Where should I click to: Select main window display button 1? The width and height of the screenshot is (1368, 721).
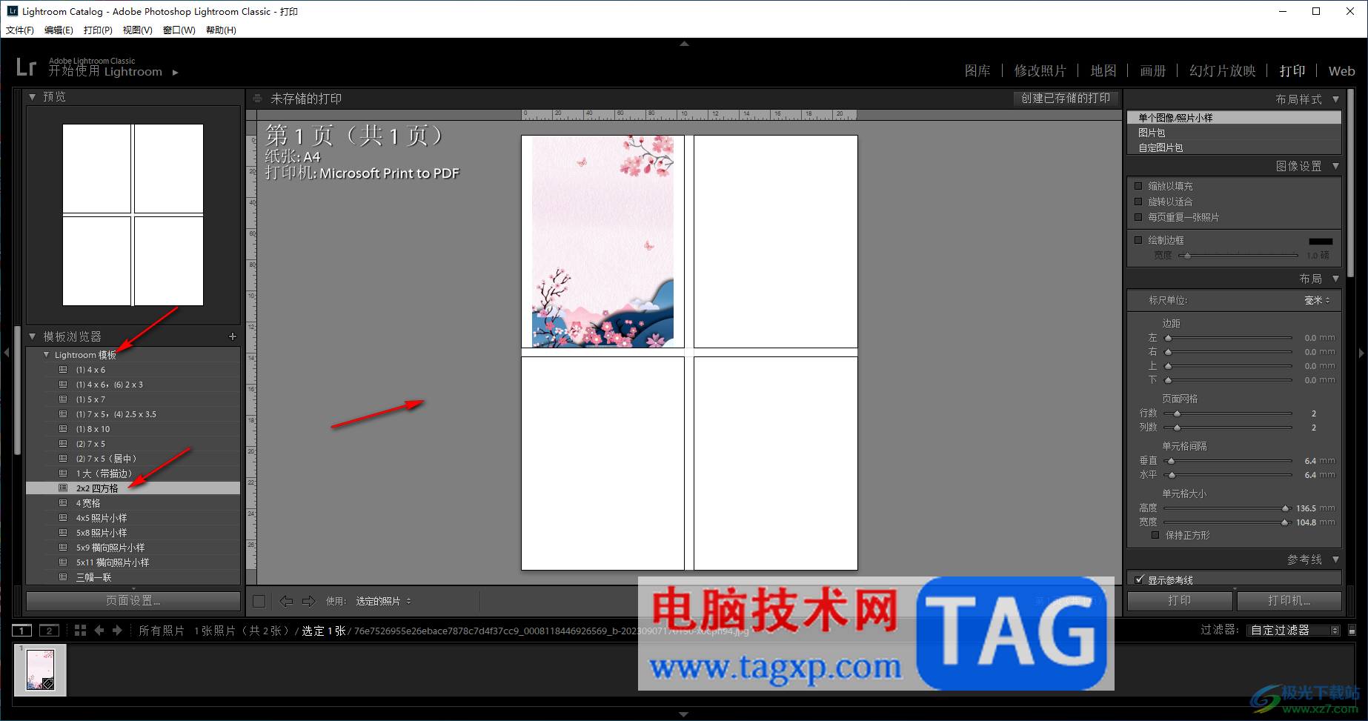(x=22, y=631)
